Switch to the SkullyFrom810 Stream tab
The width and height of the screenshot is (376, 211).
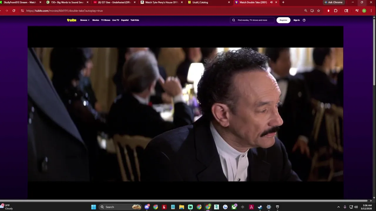pyautogui.click(x=20, y=2)
